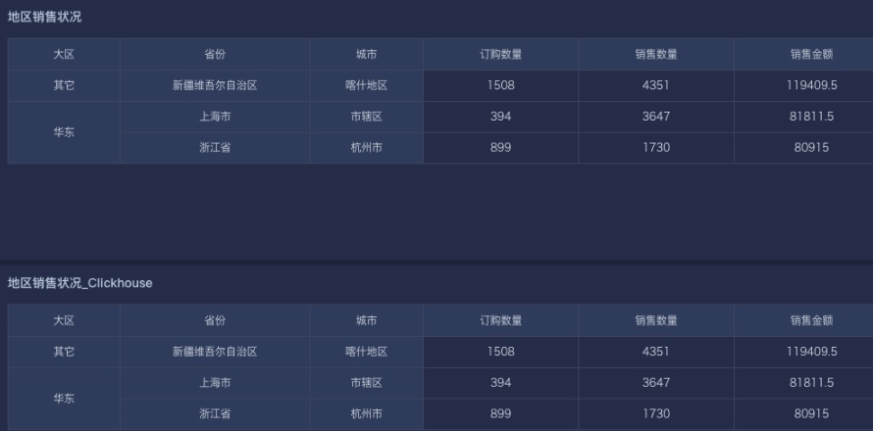The height and width of the screenshot is (431, 873).
Task: Select the 地区销售状况_Clickhouse chart title
Action: tap(79, 283)
